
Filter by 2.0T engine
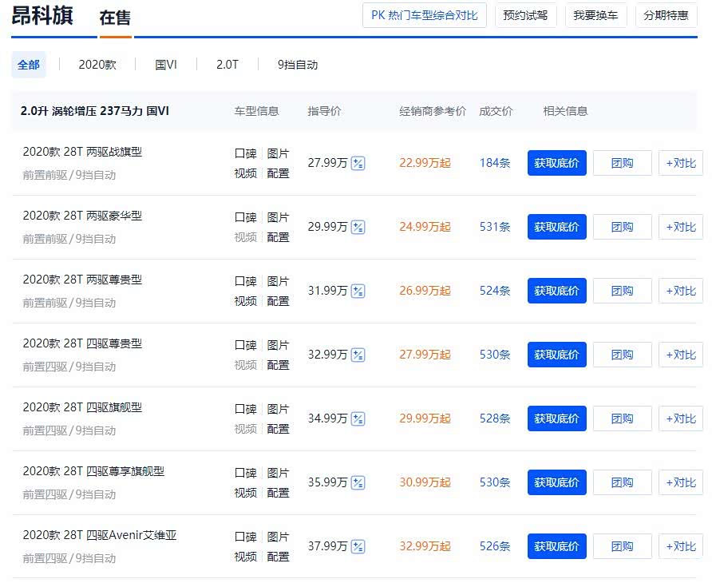227,65
